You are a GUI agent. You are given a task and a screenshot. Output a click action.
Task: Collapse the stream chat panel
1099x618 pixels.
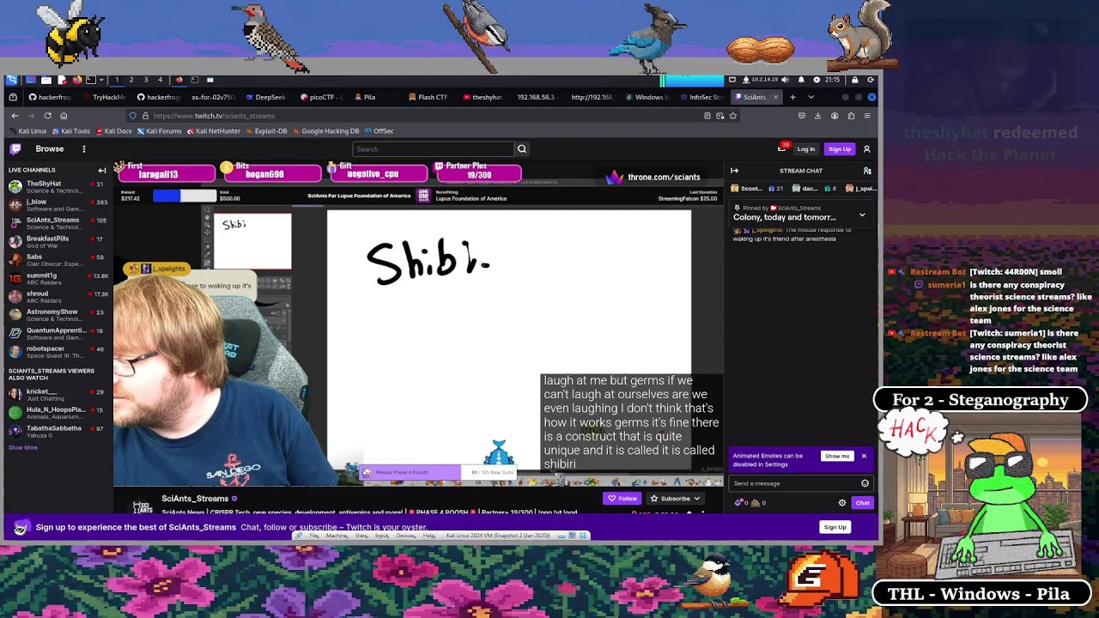point(734,171)
